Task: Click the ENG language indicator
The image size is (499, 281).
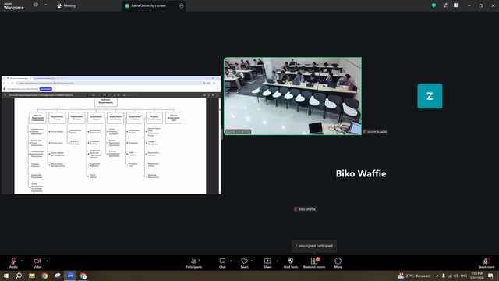Action: 464,276
